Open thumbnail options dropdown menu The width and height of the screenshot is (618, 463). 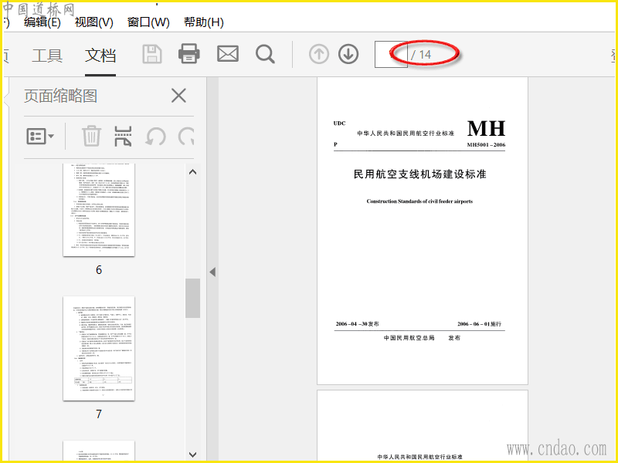click(40, 137)
